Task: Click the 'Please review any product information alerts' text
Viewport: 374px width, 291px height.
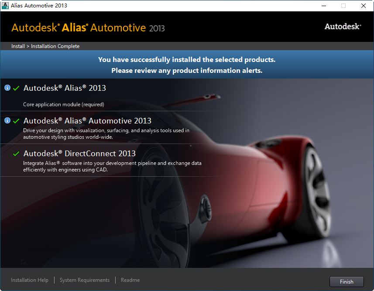Action: coord(187,70)
